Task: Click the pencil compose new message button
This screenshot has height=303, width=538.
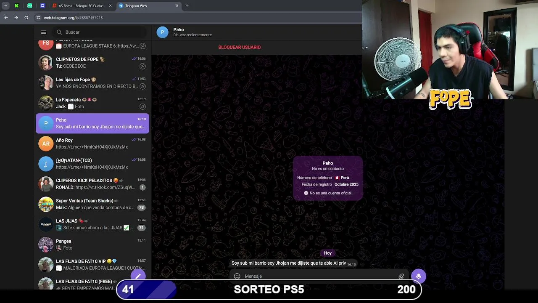Action: coord(138,276)
